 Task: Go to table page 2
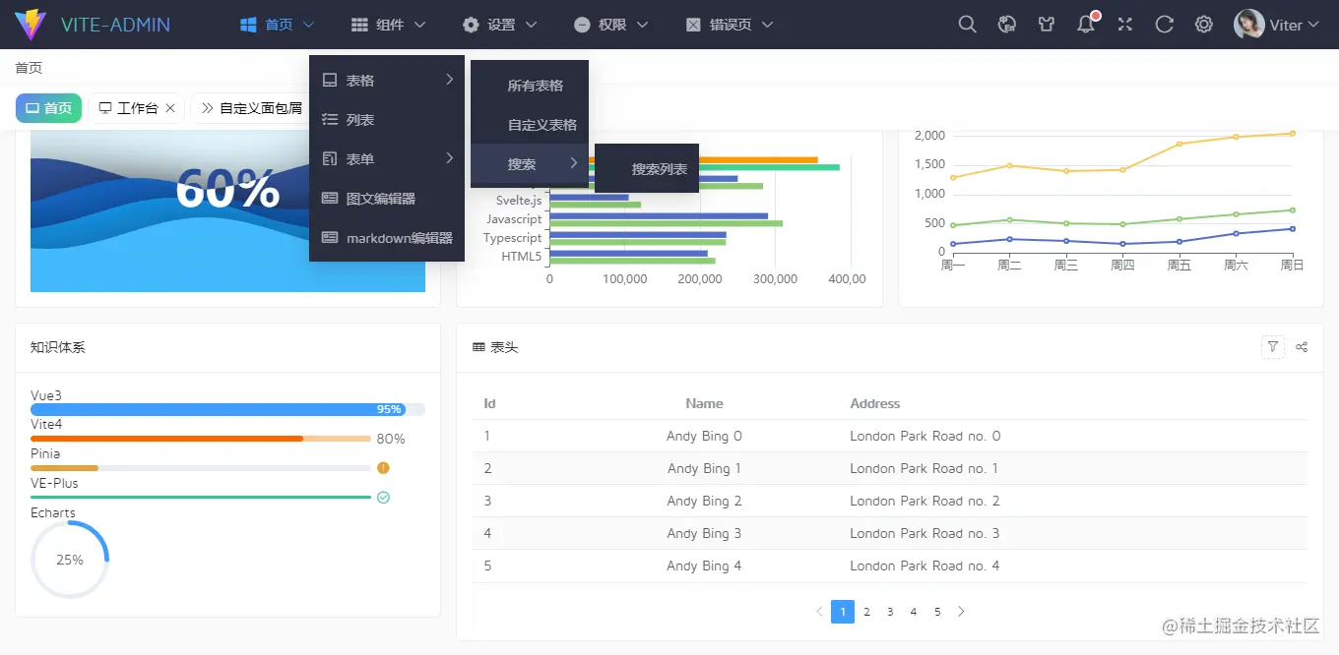(x=866, y=612)
